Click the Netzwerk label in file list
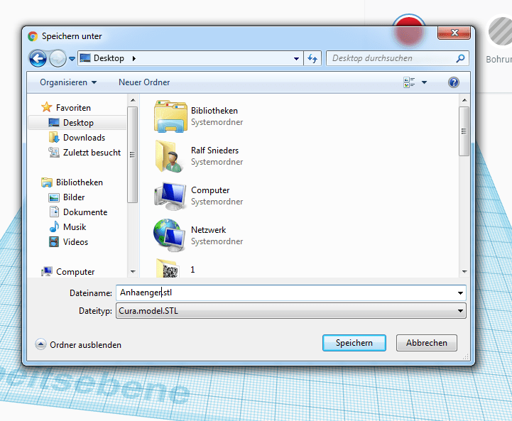This screenshot has width=512, height=421. pyautogui.click(x=208, y=230)
